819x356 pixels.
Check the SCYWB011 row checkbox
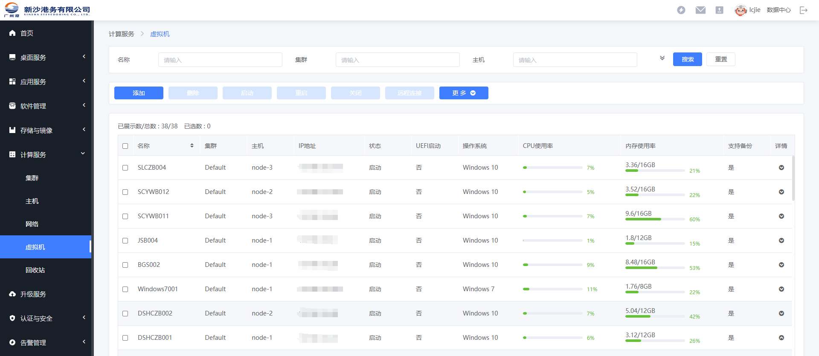(125, 216)
